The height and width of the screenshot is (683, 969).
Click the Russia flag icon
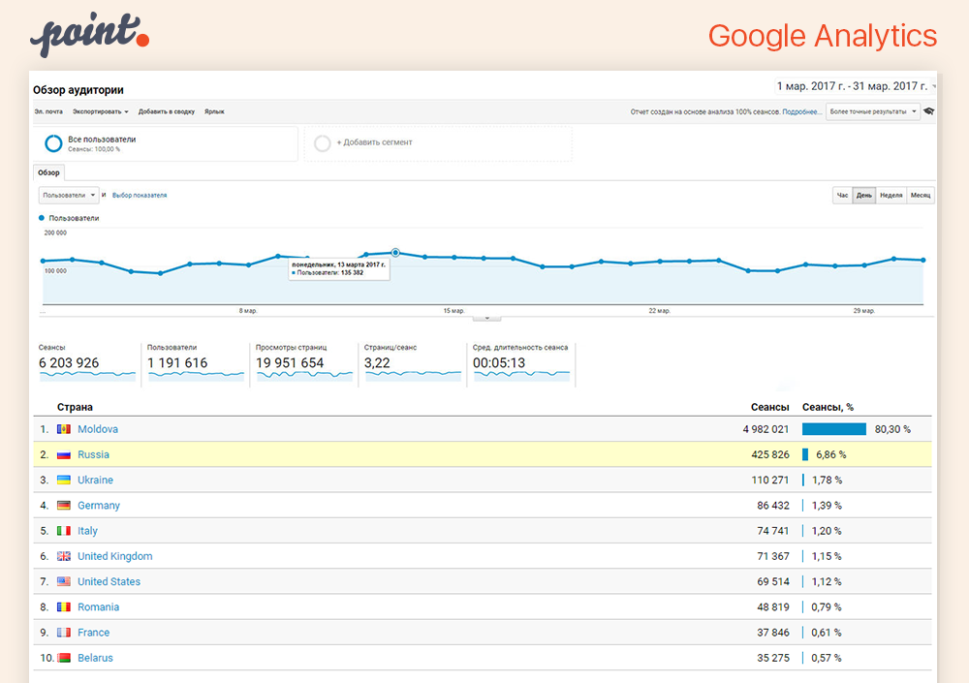[x=64, y=454]
